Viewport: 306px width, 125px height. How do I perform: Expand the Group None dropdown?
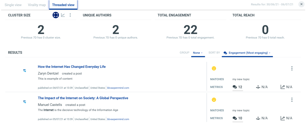pyautogui.click(x=198, y=53)
